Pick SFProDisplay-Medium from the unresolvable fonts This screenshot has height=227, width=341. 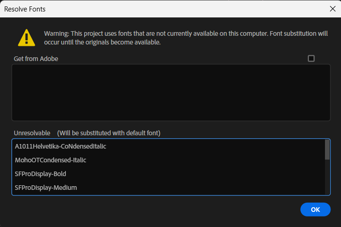[46, 188]
